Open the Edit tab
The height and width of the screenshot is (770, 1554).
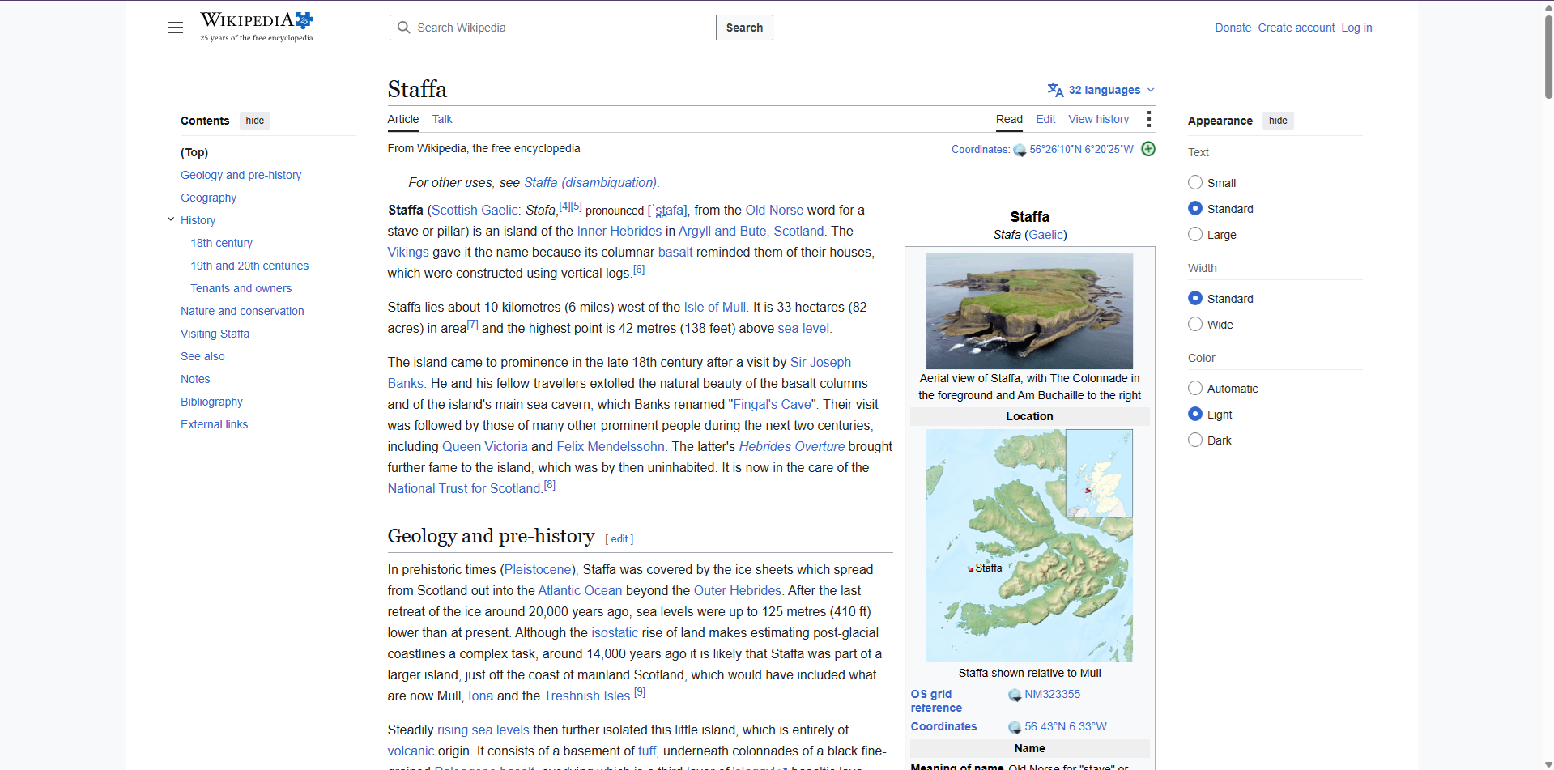coord(1045,119)
